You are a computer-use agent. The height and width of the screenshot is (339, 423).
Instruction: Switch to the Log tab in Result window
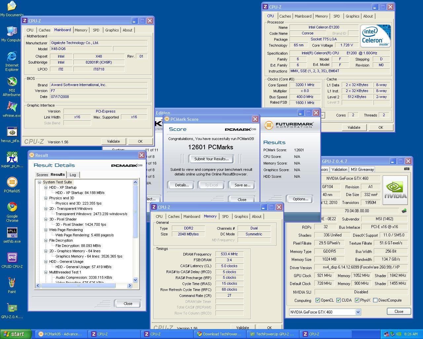coord(73,175)
